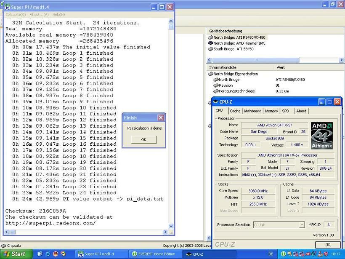The height and width of the screenshot is (259, 345).
Task: Click Instructions field listing MMX, SSE
Action: [x=288, y=175]
